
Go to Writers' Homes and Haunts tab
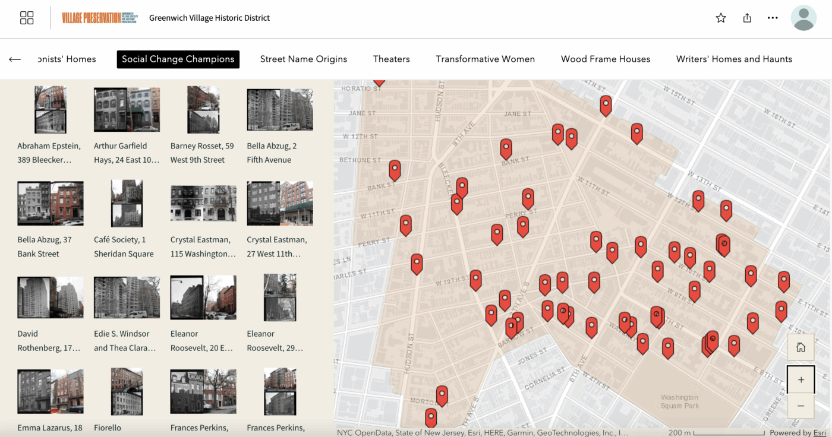coord(734,59)
